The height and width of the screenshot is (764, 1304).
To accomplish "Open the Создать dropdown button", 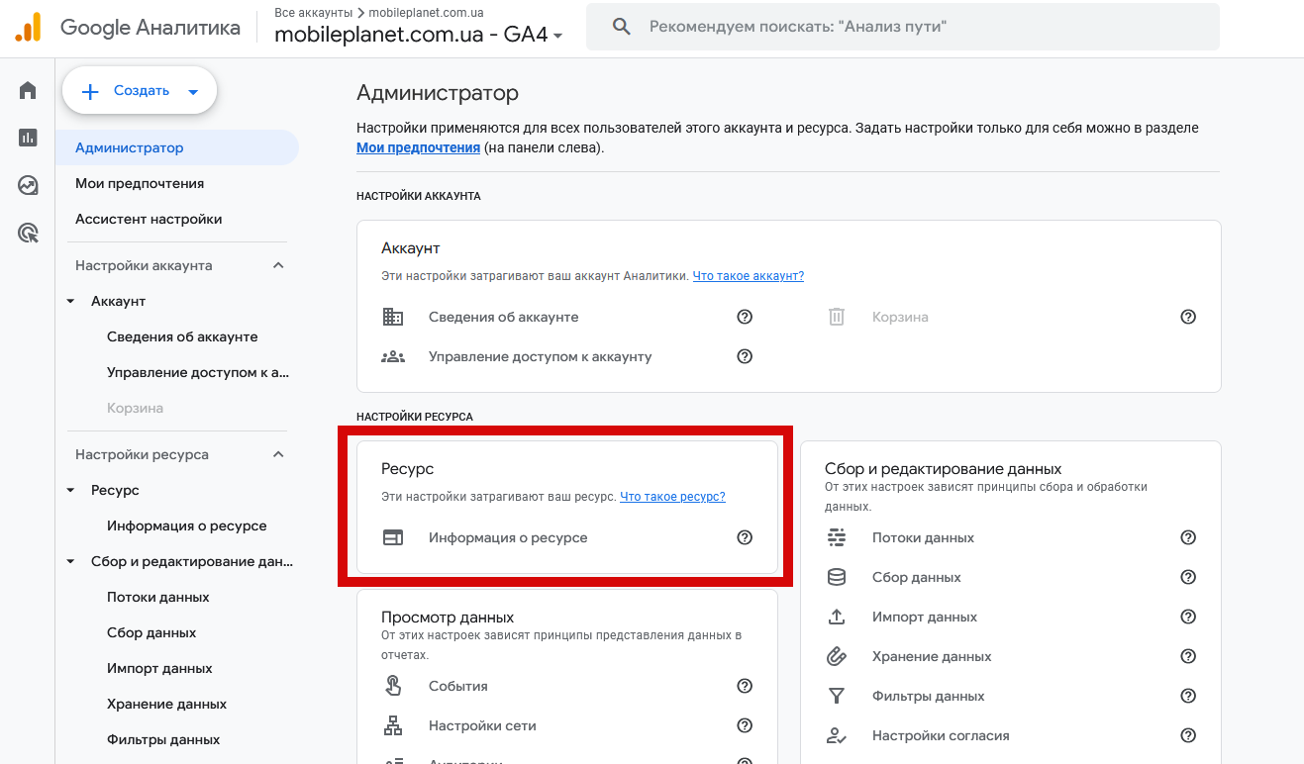I will click(x=140, y=91).
